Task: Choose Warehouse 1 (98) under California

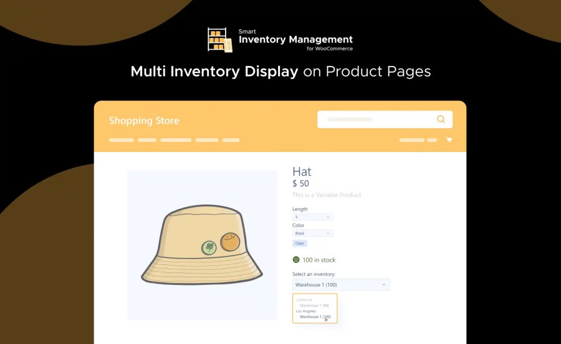Action: [314, 305]
